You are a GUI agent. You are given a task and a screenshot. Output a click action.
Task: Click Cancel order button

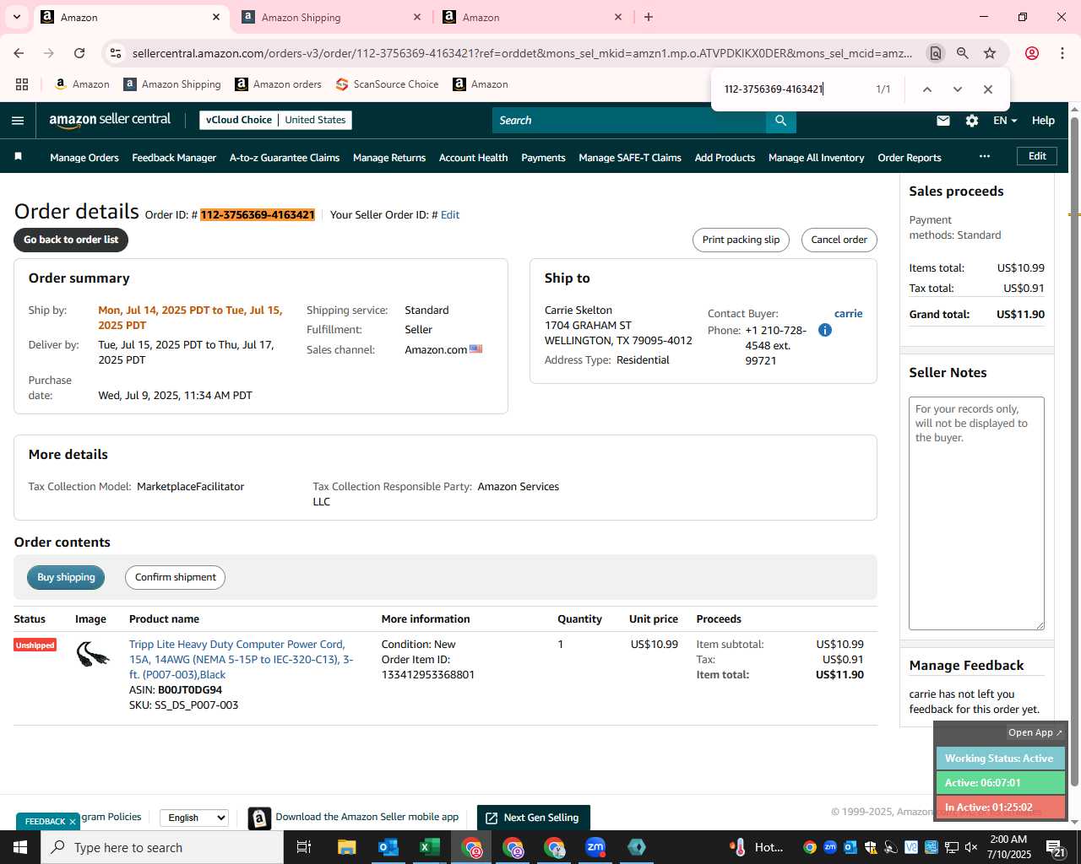point(839,240)
